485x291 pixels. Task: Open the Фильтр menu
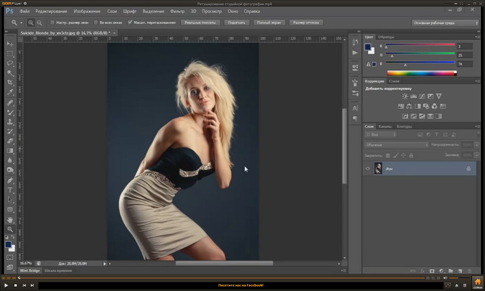pos(178,11)
